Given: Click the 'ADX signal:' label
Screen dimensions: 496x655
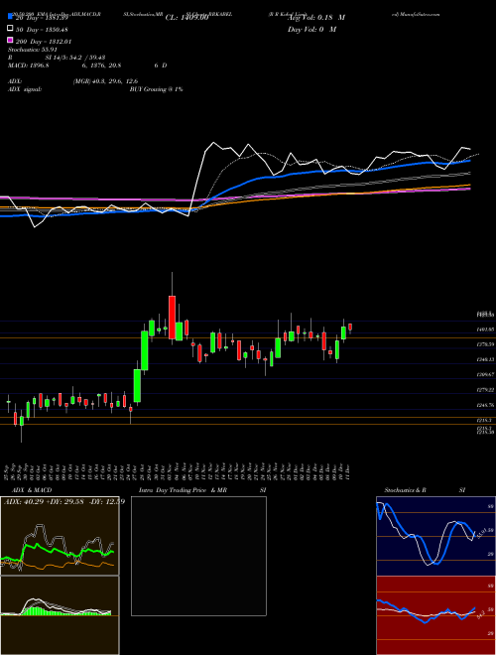Looking at the screenshot, I should click(24, 89).
